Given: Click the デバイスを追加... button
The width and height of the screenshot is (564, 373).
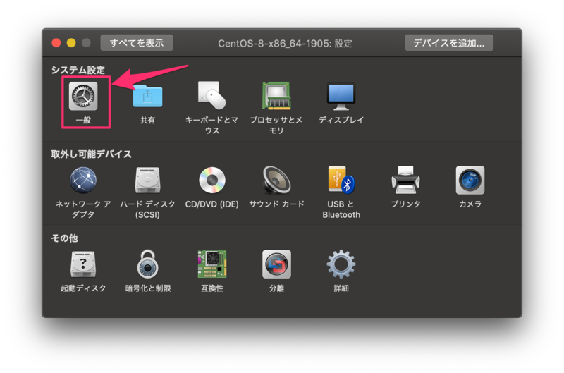Looking at the screenshot, I should [449, 43].
